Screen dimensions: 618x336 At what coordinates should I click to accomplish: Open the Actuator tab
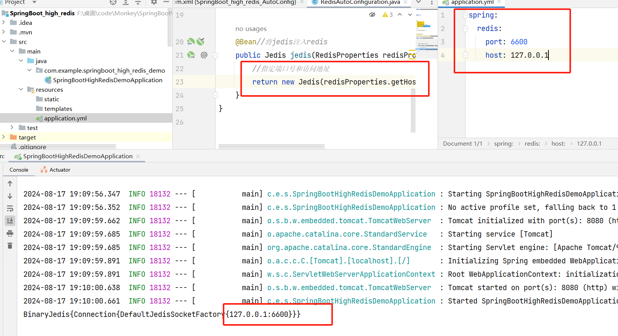coord(56,170)
